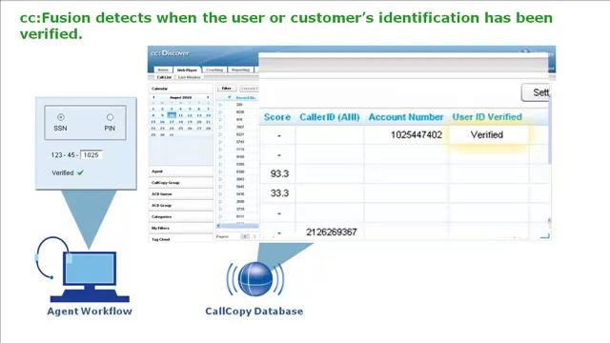Sort by the Score column header
The image size is (610, 343).
click(x=277, y=117)
